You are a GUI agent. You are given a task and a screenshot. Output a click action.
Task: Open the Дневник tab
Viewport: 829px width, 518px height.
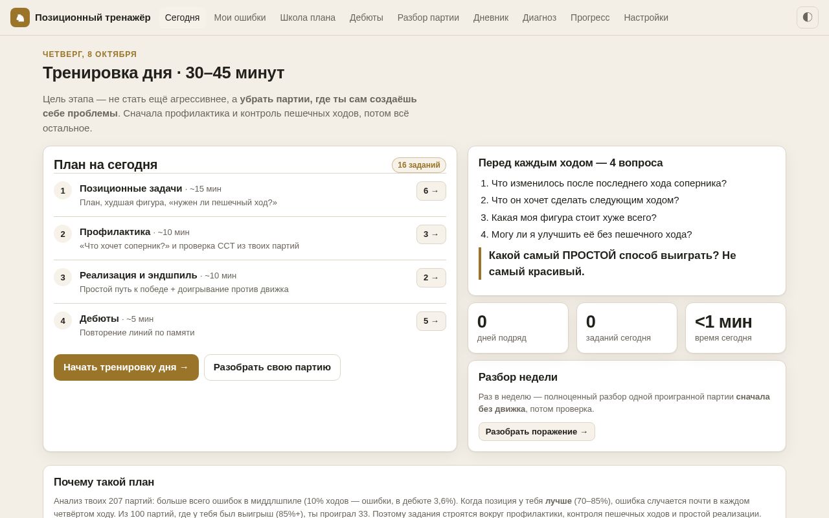[x=491, y=17]
